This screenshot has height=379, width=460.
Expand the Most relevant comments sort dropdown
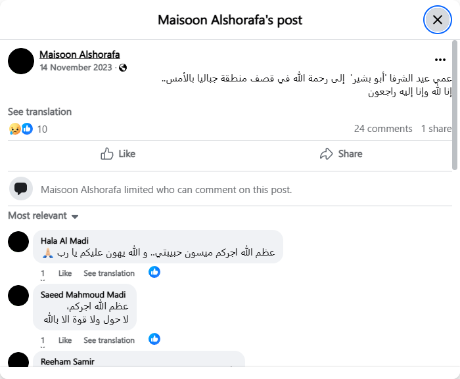(x=43, y=216)
